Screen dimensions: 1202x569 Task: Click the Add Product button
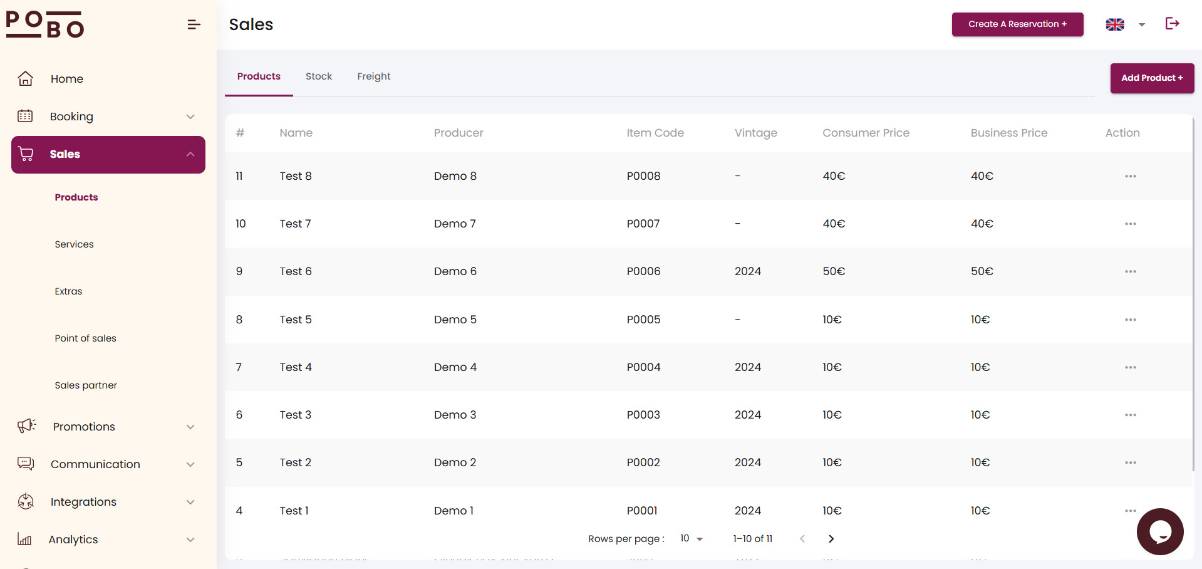1151,78
